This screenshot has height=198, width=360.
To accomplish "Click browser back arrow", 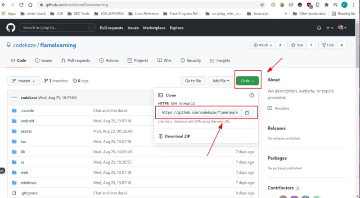I will click(x=4, y=5).
